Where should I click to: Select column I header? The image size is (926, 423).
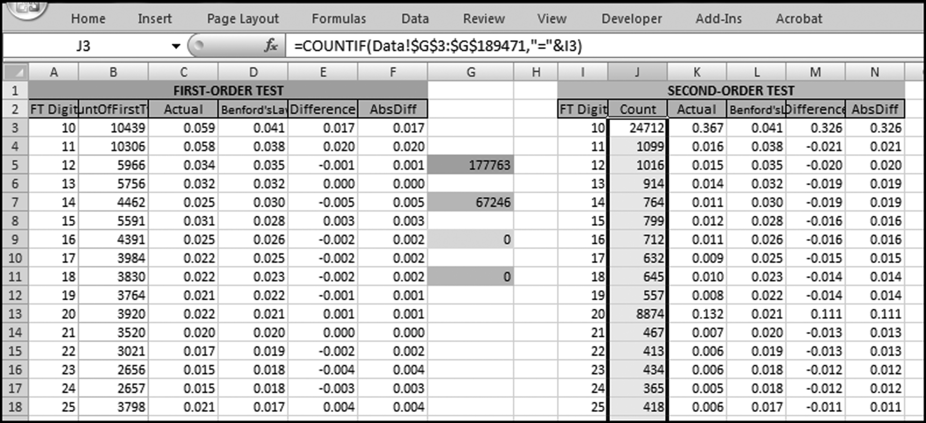point(583,72)
